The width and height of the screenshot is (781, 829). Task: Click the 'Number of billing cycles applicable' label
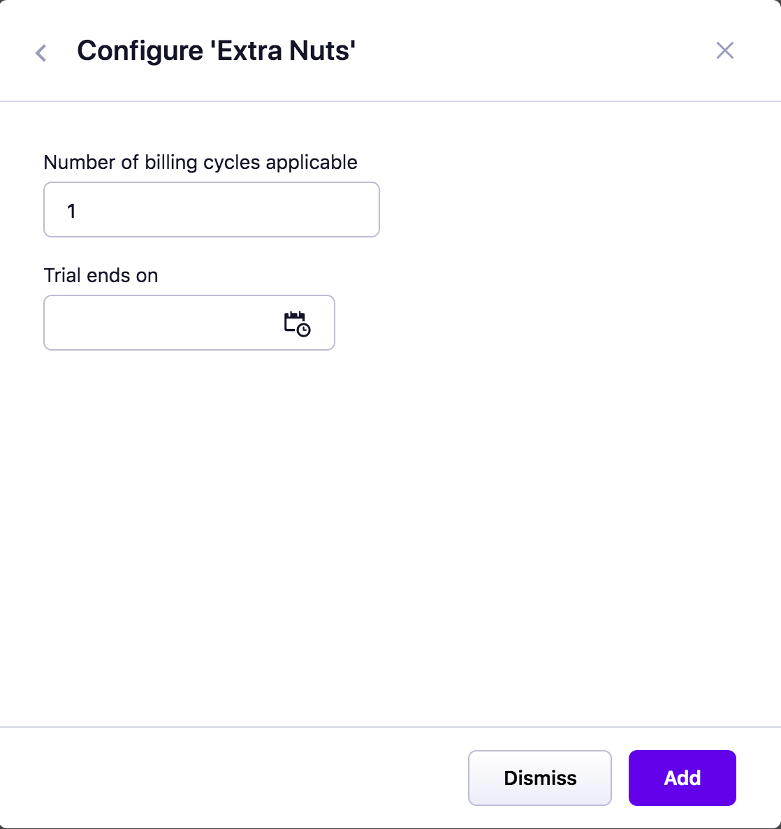click(x=200, y=162)
